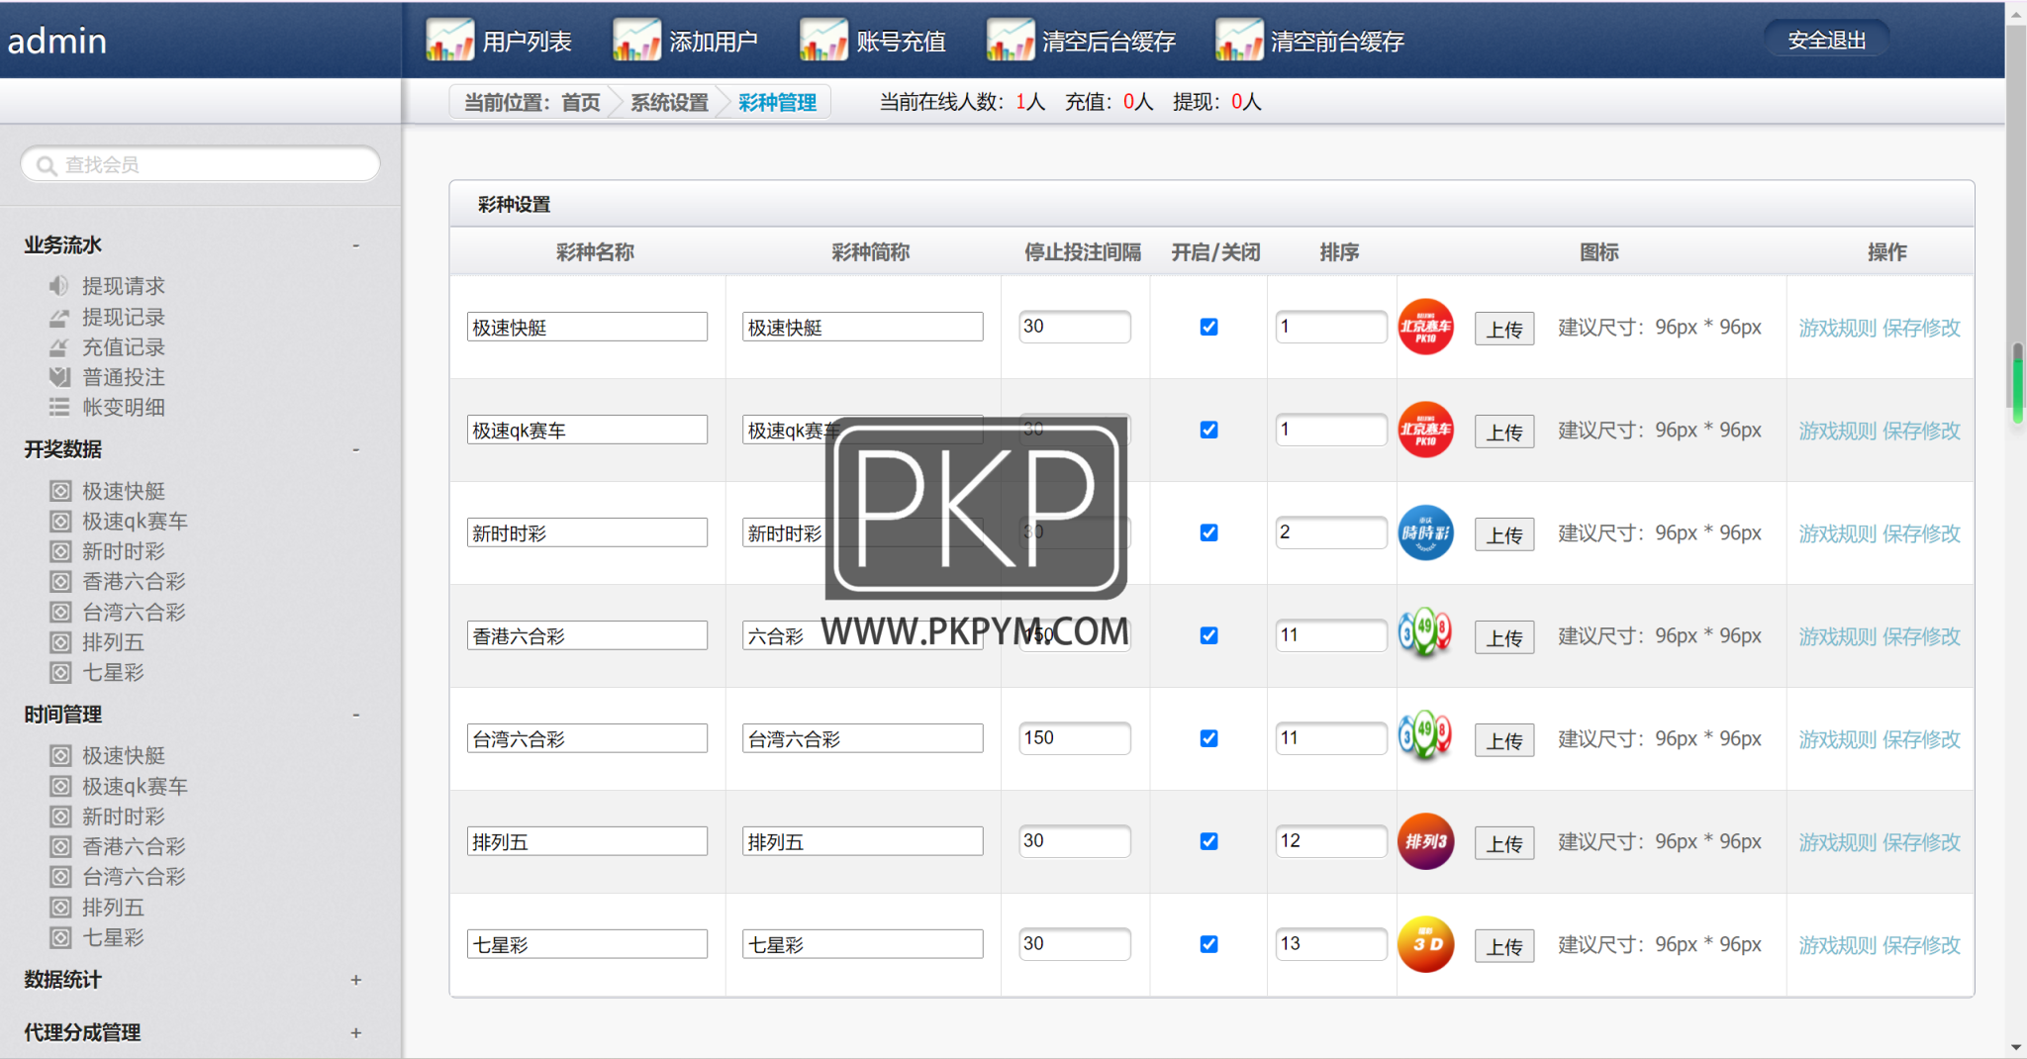Click the blue 時時彩 lottery icon
This screenshot has width=2027, height=1059.
(1425, 532)
